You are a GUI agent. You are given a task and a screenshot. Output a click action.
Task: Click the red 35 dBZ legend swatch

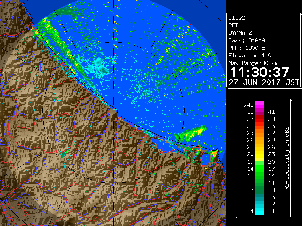[260, 119]
